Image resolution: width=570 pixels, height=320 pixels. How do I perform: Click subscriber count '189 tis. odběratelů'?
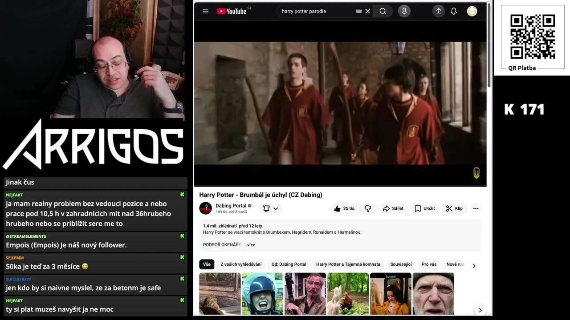231,212
